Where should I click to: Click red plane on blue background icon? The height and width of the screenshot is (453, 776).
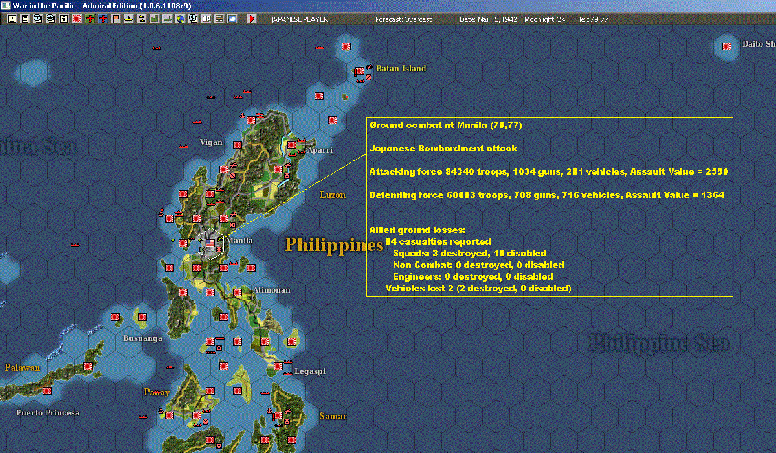[x=103, y=19]
